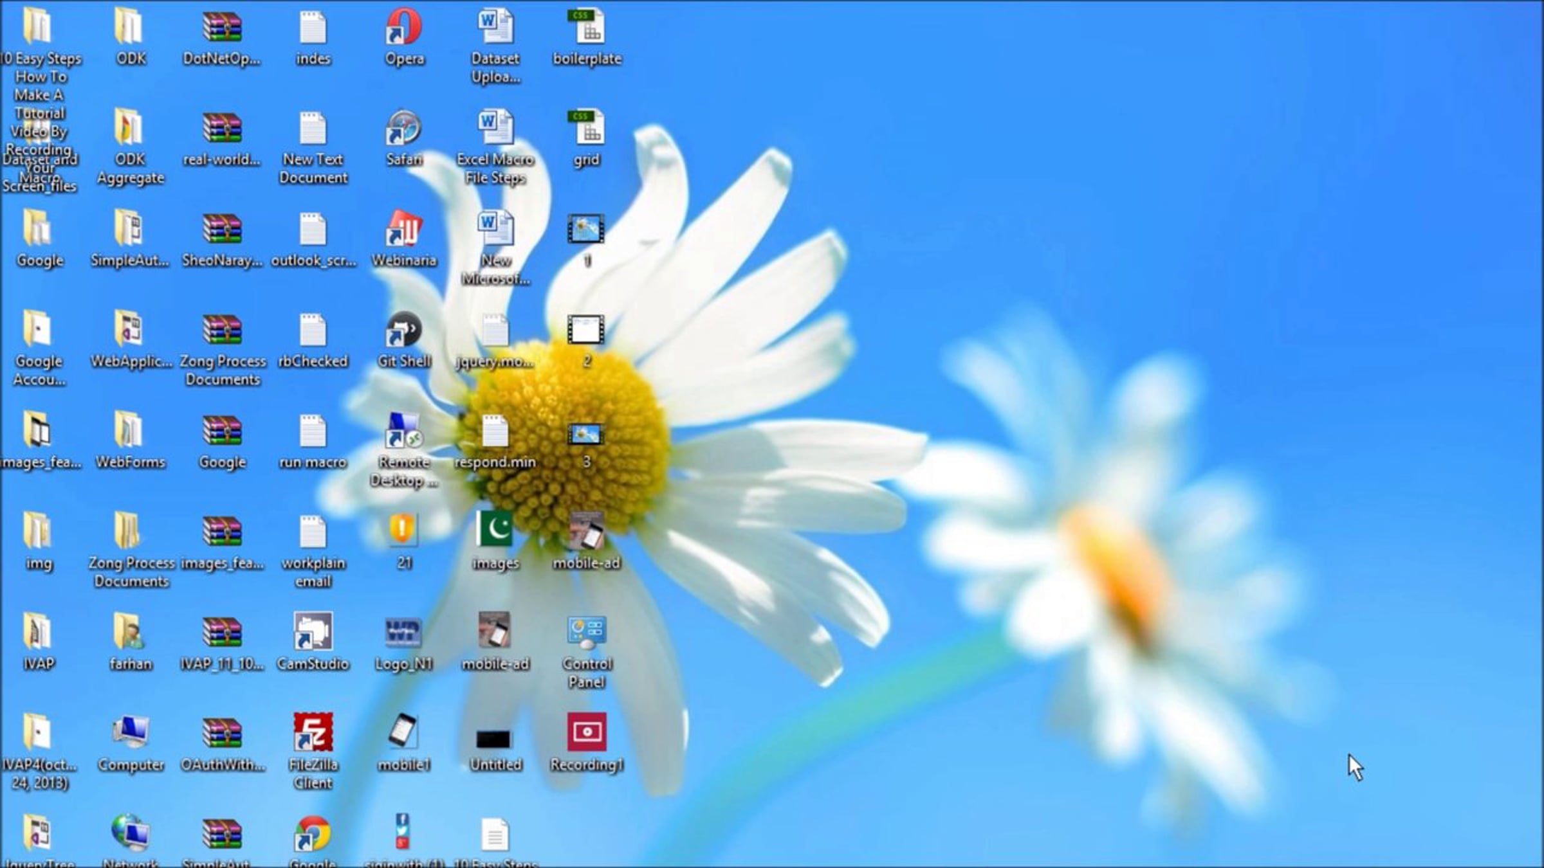The height and width of the screenshot is (868, 1544).
Task: Select the Webinaria shortcut icon
Action: coord(403,230)
